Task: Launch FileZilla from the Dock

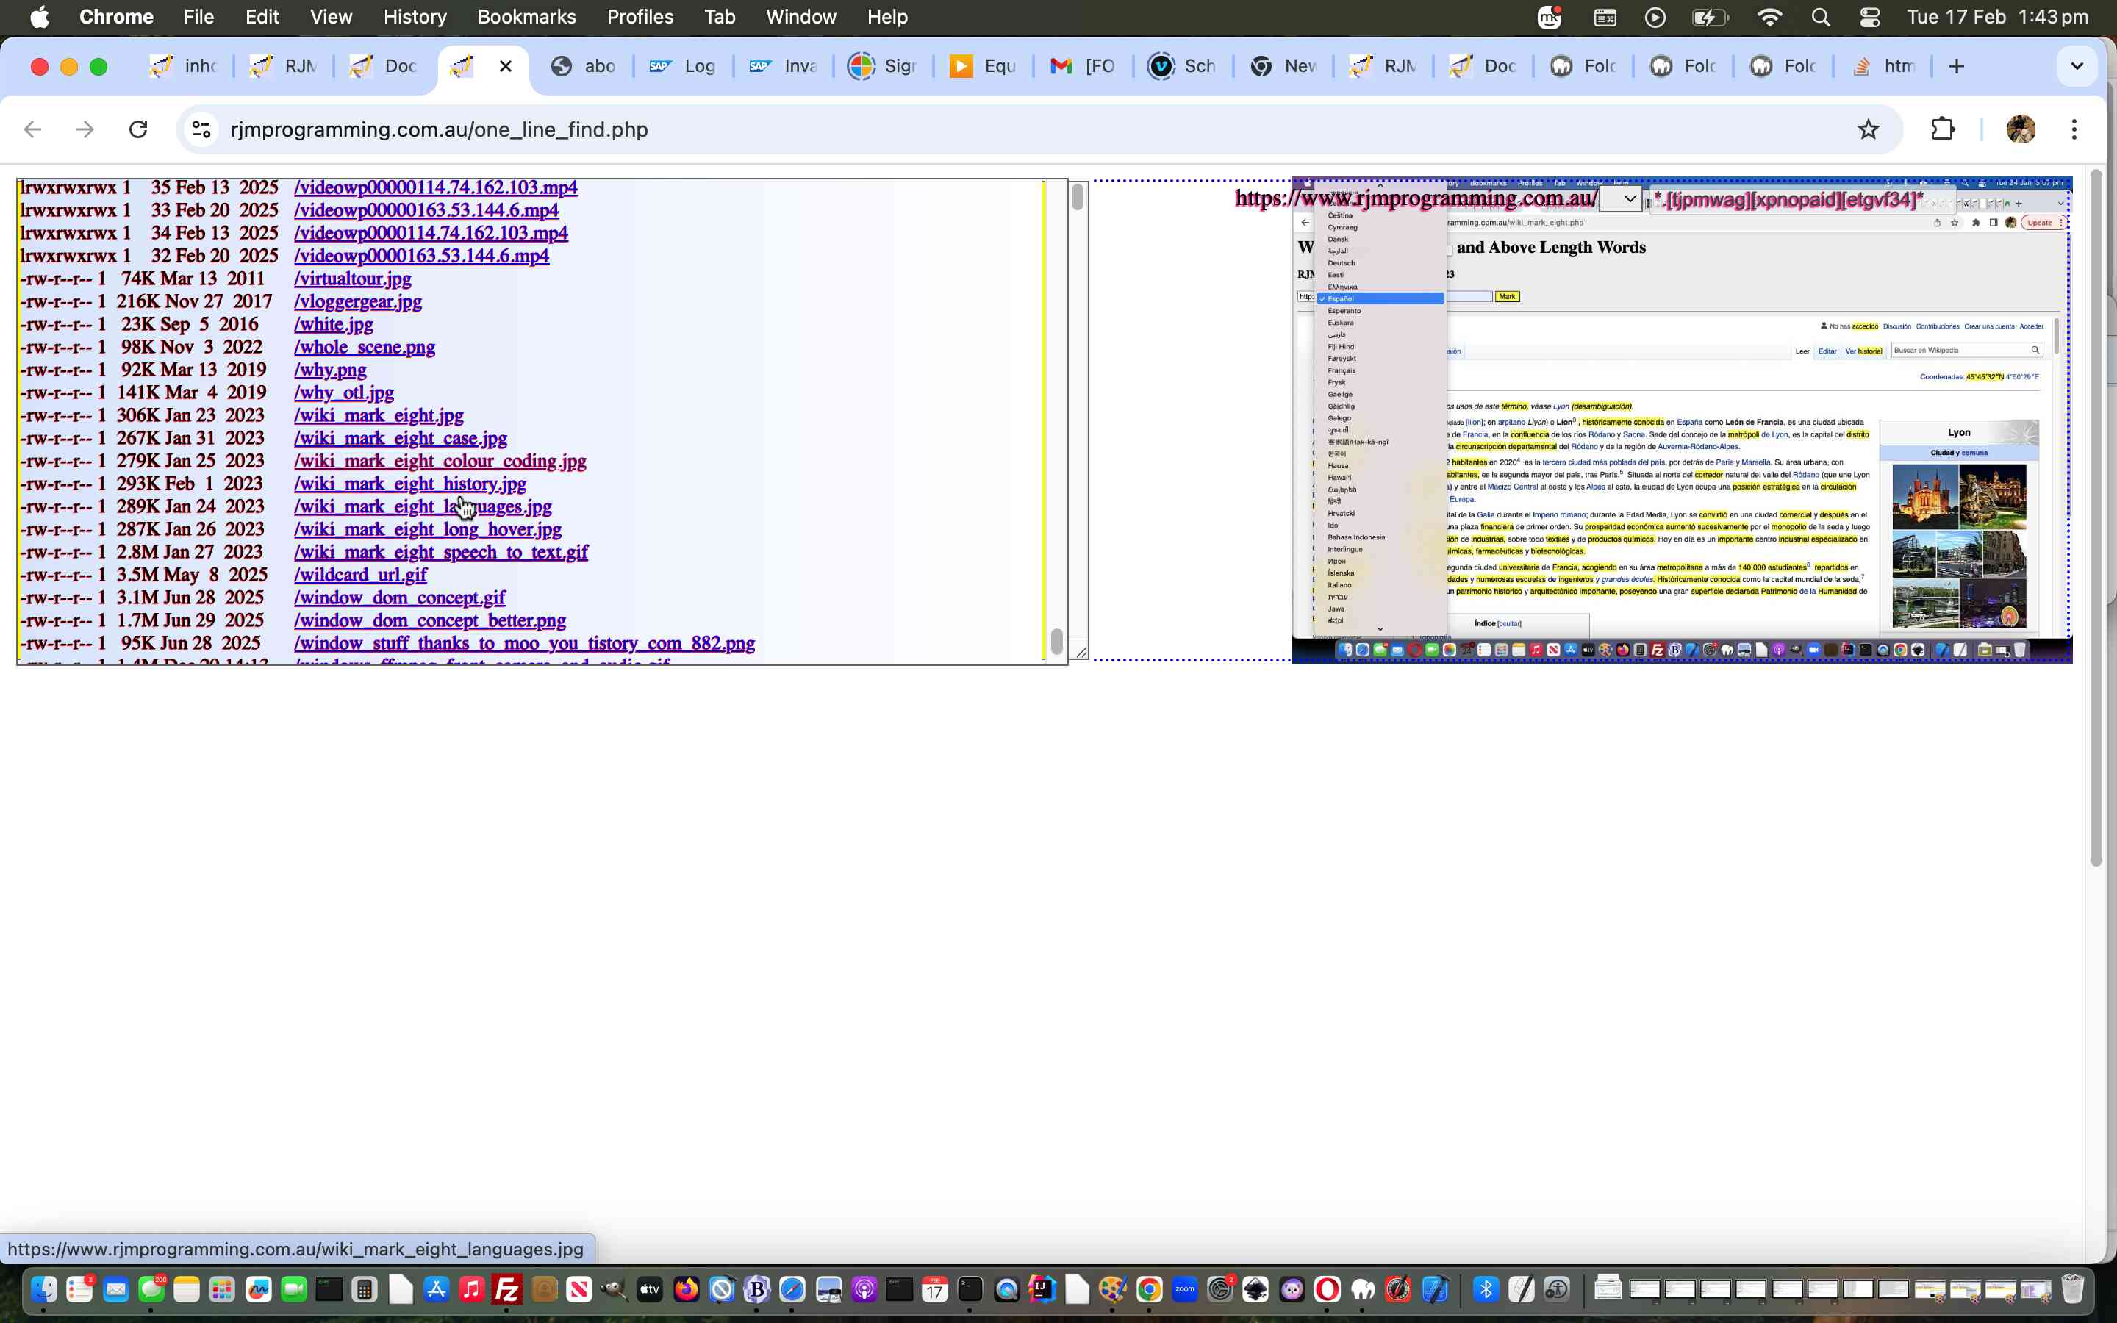Action: (x=506, y=1289)
